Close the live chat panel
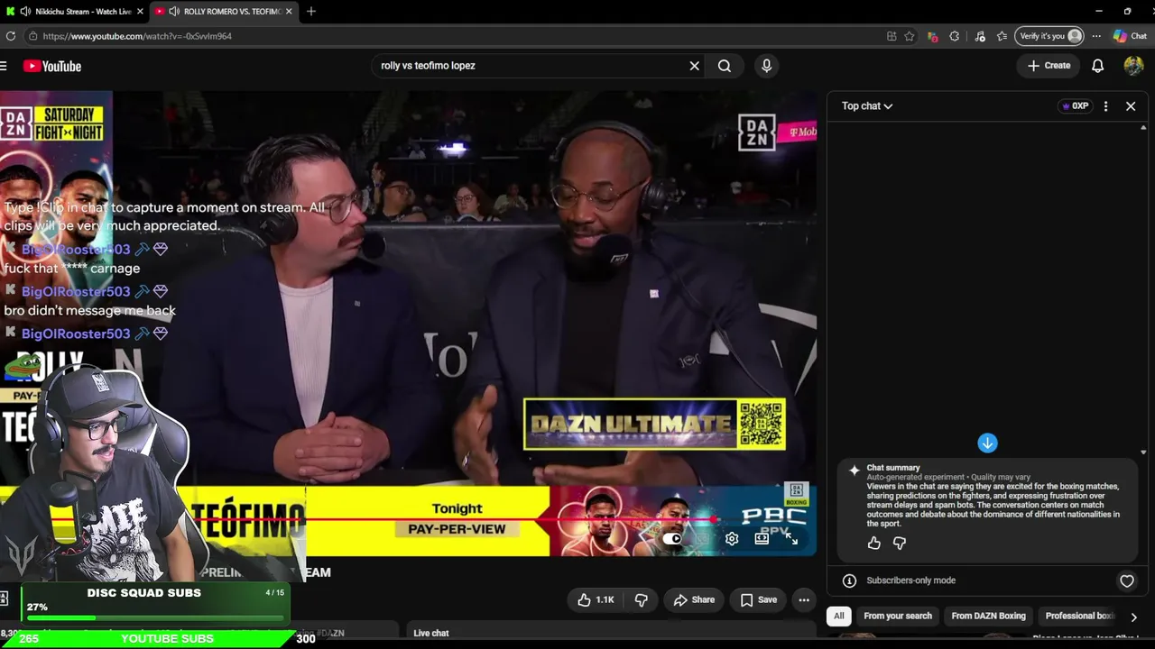 coord(1131,106)
